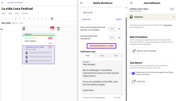The image size is (176, 101).
Task: Click the add scheduled item icon
Action: pyautogui.click(x=34, y=19)
